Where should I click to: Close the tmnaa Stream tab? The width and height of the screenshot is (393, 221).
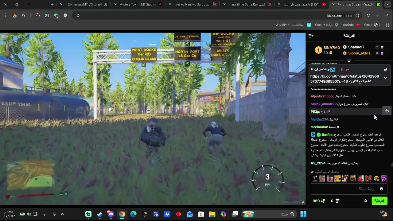click(x=333, y=4)
